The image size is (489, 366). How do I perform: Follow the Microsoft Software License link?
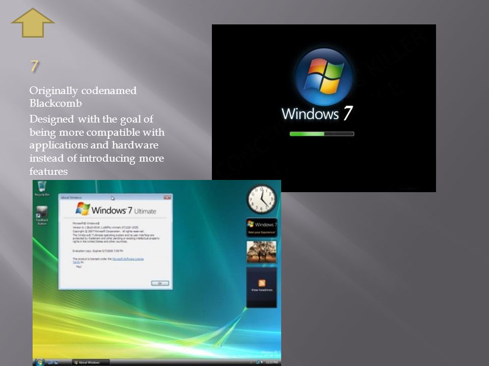click(x=128, y=259)
